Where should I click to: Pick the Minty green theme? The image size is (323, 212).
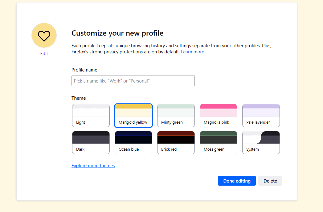[176, 116]
